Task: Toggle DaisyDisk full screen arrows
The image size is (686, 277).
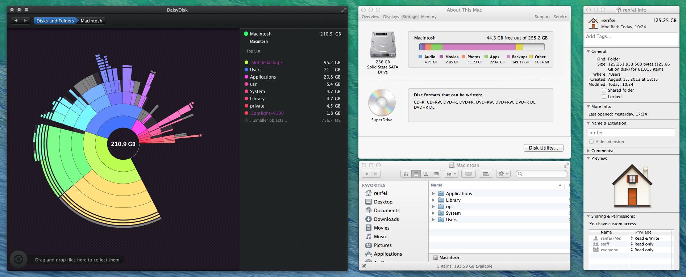Action: (x=344, y=10)
